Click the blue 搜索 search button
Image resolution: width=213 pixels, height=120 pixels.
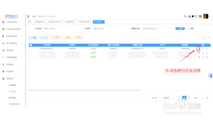(x=180, y=29)
